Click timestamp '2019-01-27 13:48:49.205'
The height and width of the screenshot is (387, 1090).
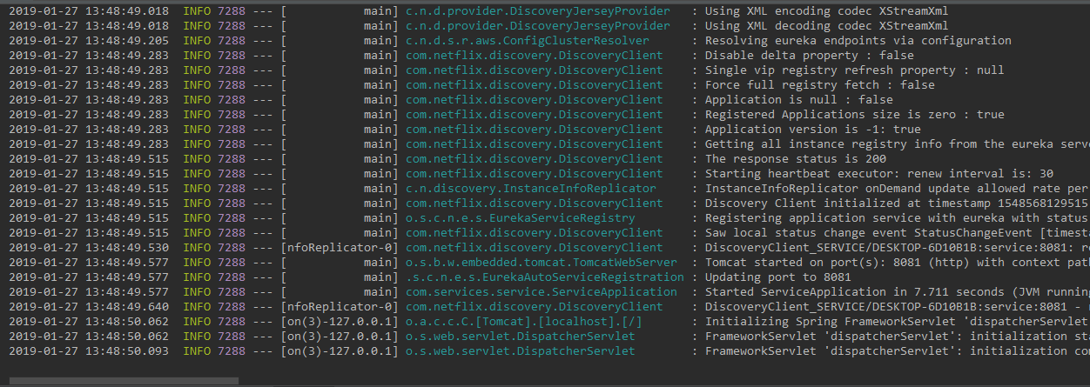point(89,41)
